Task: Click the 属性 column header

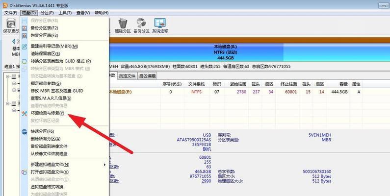Action: [356, 84]
